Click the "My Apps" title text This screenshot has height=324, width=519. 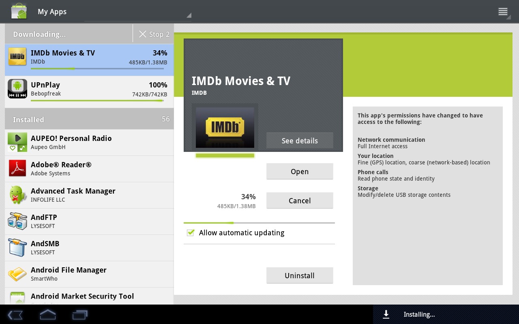coord(52,12)
